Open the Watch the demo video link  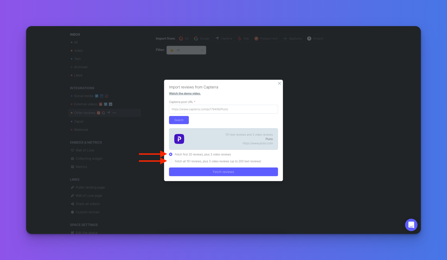tap(185, 93)
